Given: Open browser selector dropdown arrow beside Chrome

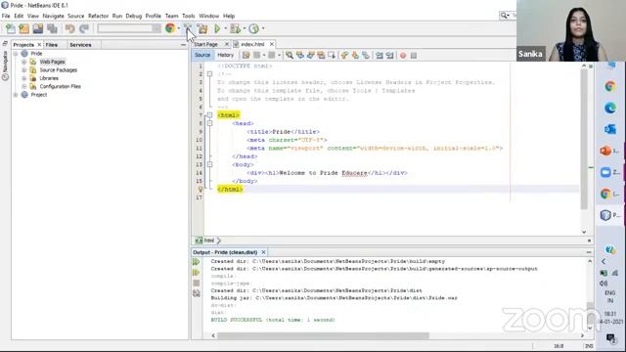Looking at the screenshot, I should pyautogui.click(x=178, y=28).
